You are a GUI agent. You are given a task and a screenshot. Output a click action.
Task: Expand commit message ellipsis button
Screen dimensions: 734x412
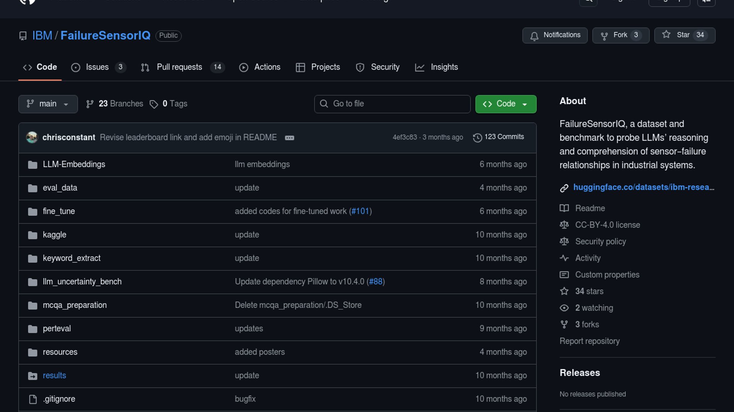[x=289, y=138]
